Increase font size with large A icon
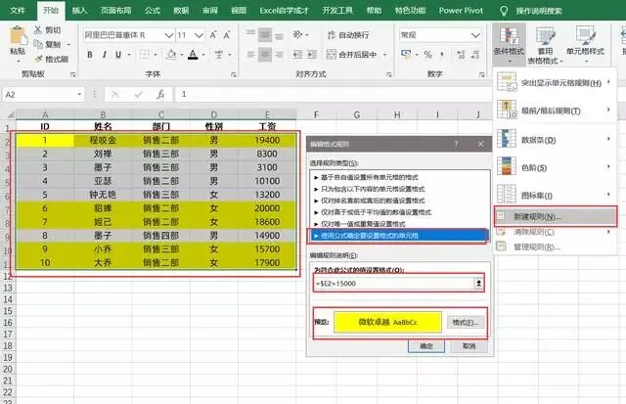 click(x=213, y=35)
